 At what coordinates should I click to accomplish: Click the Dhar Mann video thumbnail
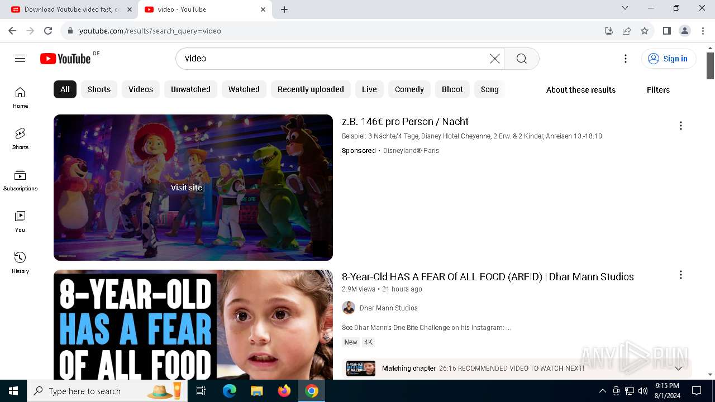pyautogui.click(x=193, y=325)
